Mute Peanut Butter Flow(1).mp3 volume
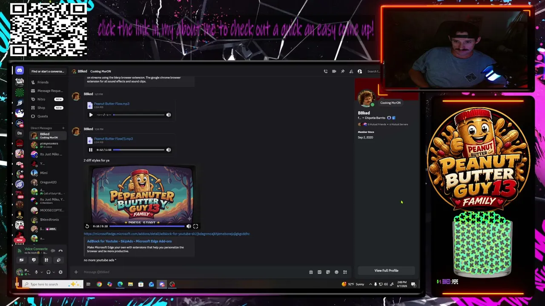Screen dimensions: 545x306 [169, 150]
